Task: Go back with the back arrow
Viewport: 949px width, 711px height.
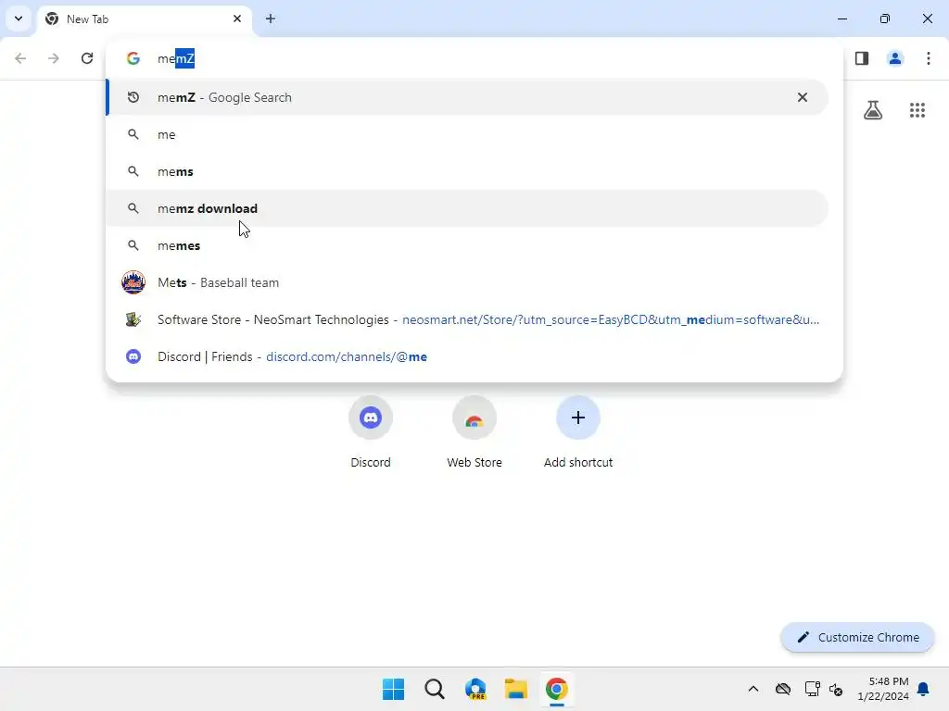Action: click(x=20, y=58)
